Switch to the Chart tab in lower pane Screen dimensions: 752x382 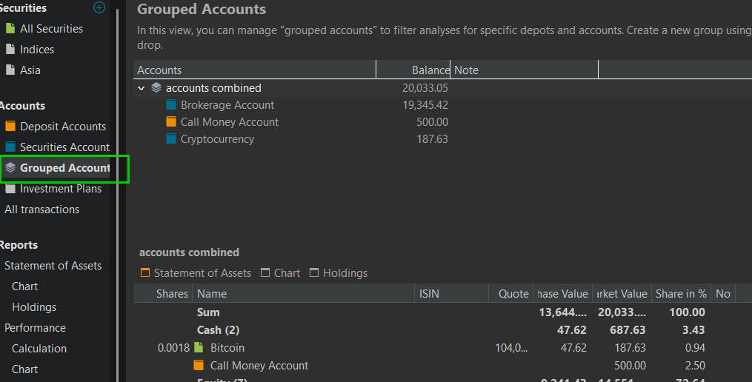(x=280, y=273)
